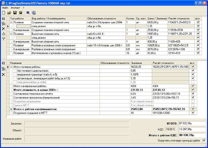Select the bold calculation 25453,04*2,19=55742,16

pyautogui.click(x=171, y=109)
